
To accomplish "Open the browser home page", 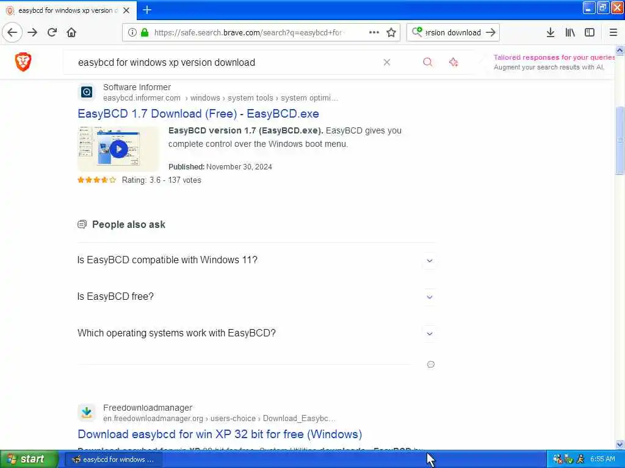I will pyautogui.click(x=71, y=32).
